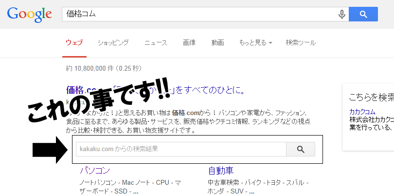Open the ニュース tab
The width and height of the screenshot is (394, 195).
(156, 43)
